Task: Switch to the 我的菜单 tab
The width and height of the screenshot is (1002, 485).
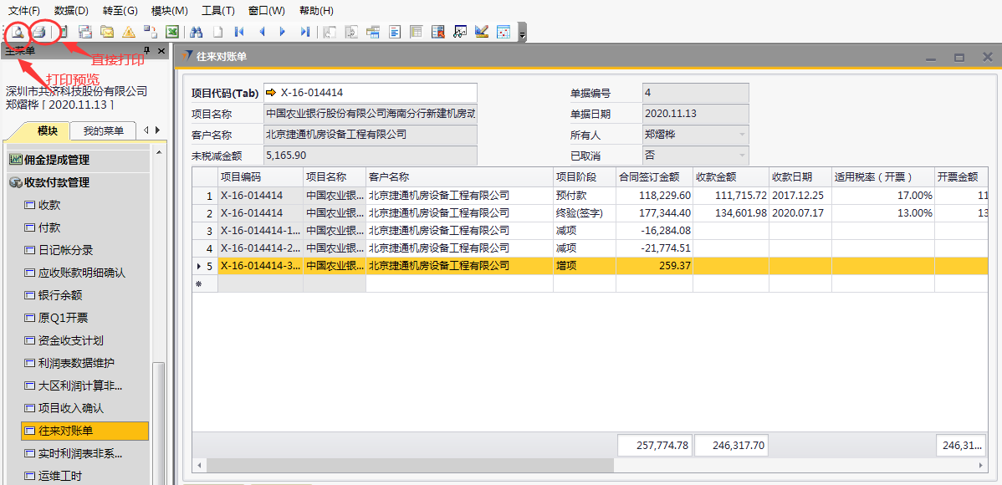Action: click(103, 130)
